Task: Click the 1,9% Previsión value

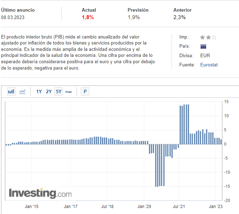Action: pyautogui.click(x=134, y=17)
